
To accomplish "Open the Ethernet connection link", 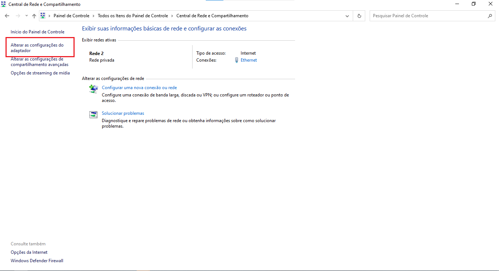I will click(249, 60).
